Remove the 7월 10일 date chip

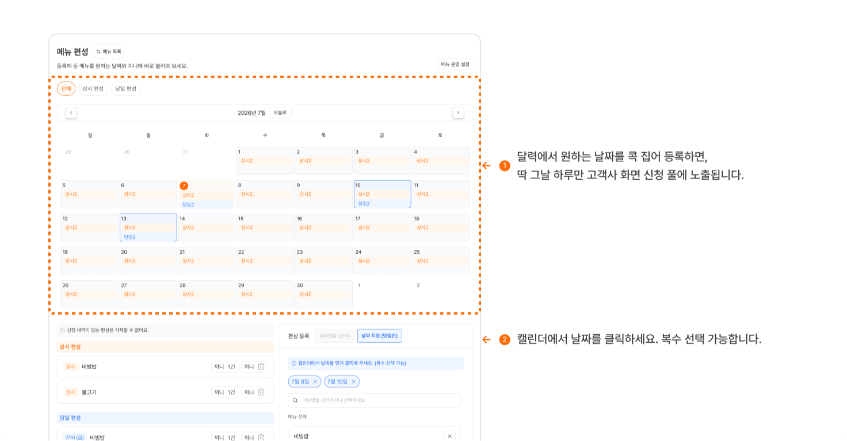(353, 381)
